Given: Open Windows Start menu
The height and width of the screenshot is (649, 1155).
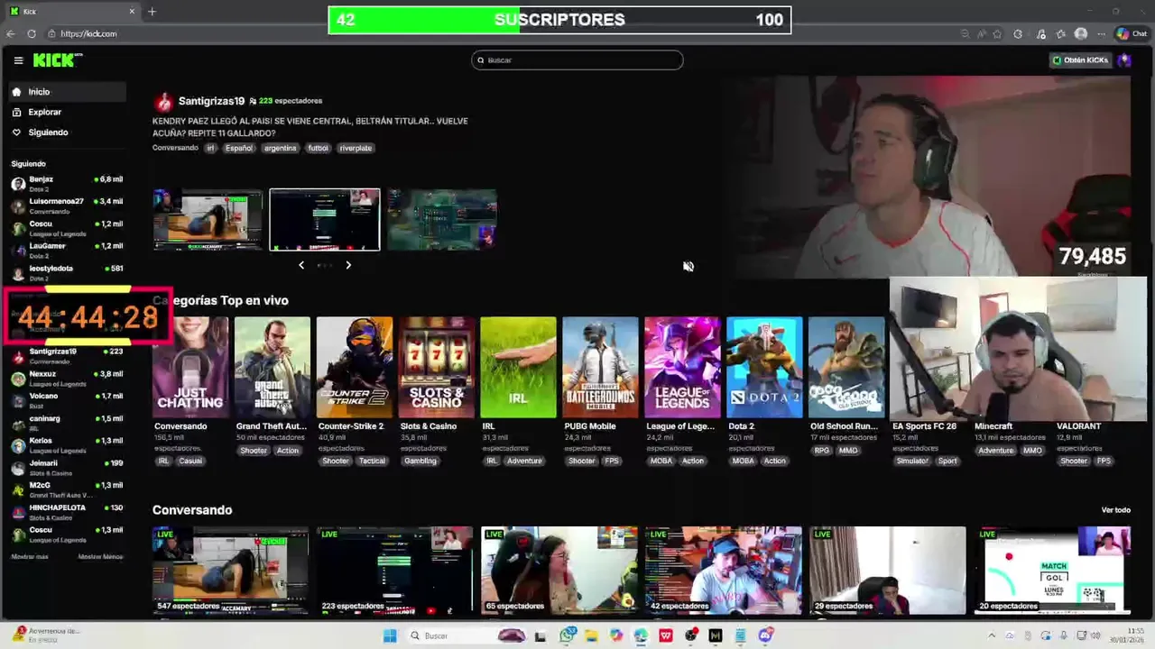Looking at the screenshot, I should (390, 635).
